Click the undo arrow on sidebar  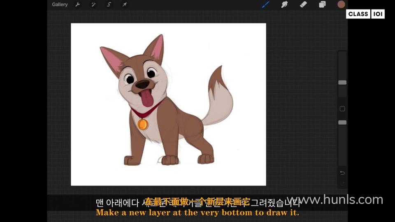(342, 173)
